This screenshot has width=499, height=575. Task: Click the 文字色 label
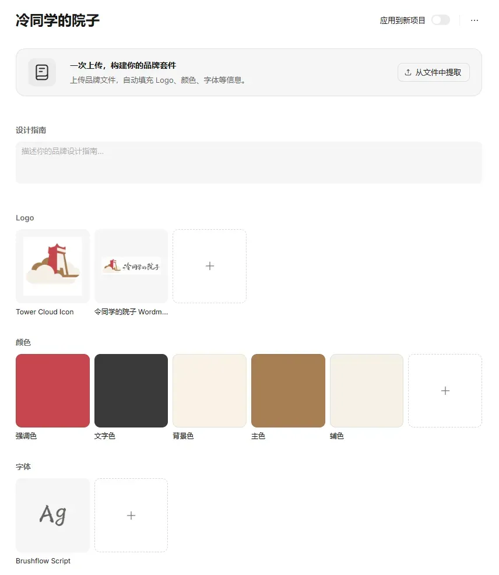point(104,436)
